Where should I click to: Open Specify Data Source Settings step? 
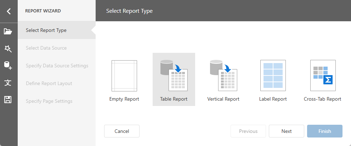point(57,66)
